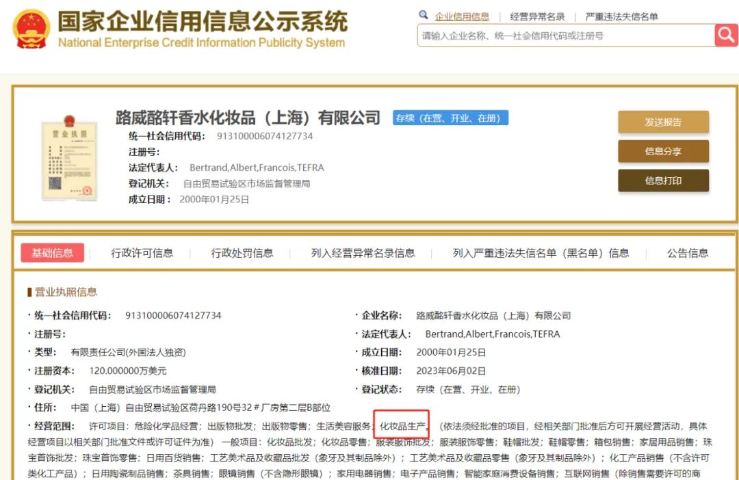
Task: Switch to the 行政许可信息 tab
Action: coord(142,253)
